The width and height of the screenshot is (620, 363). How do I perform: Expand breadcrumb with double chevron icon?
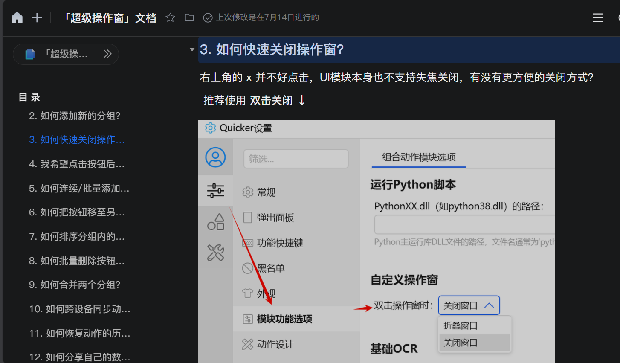point(107,54)
